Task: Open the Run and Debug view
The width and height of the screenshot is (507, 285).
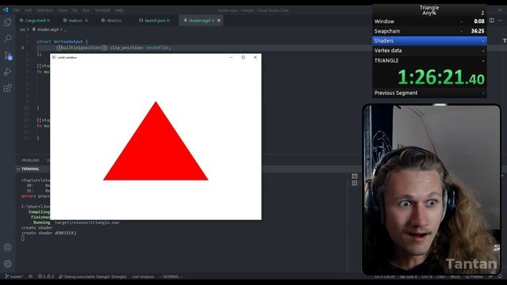Action: click(7, 72)
